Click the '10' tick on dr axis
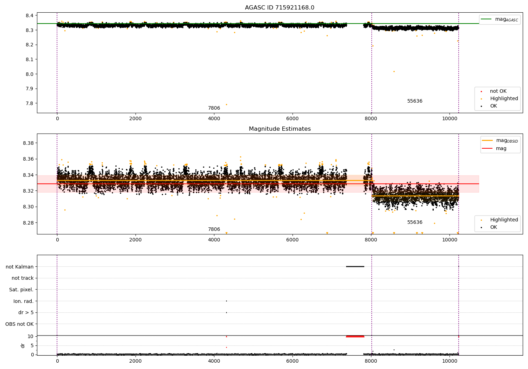The width and height of the screenshot is (528, 369). [31, 337]
